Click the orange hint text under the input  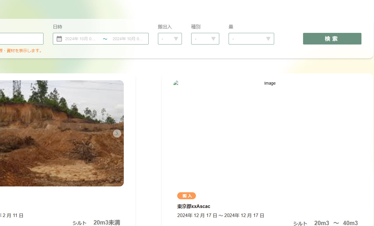click(20, 51)
